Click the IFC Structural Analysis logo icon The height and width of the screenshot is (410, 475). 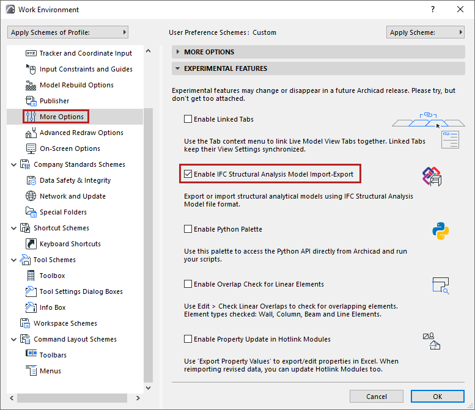[432, 176]
